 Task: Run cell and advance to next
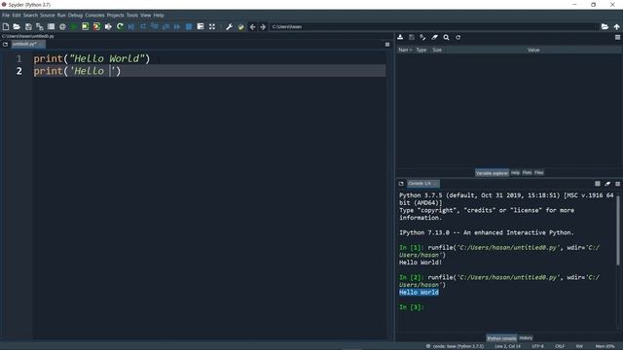(96, 26)
